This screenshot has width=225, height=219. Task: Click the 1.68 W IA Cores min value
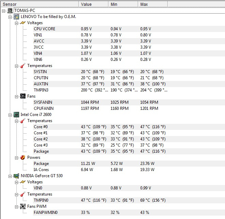pyautogui.click(x=117, y=170)
